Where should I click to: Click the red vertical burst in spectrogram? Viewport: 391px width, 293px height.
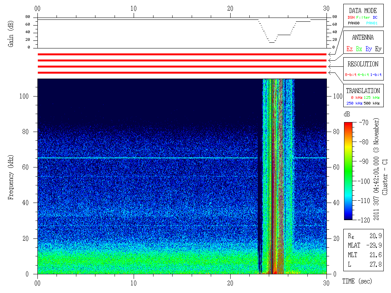tap(281, 175)
